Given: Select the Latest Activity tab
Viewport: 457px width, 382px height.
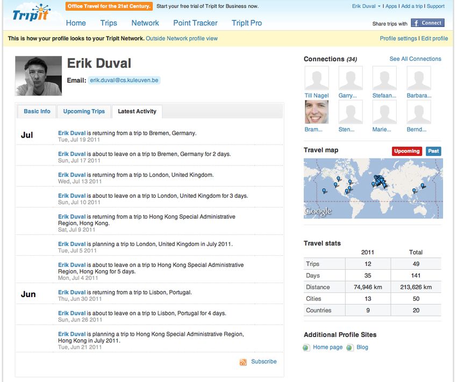Looking at the screenshot, I should tap(137, 112).
